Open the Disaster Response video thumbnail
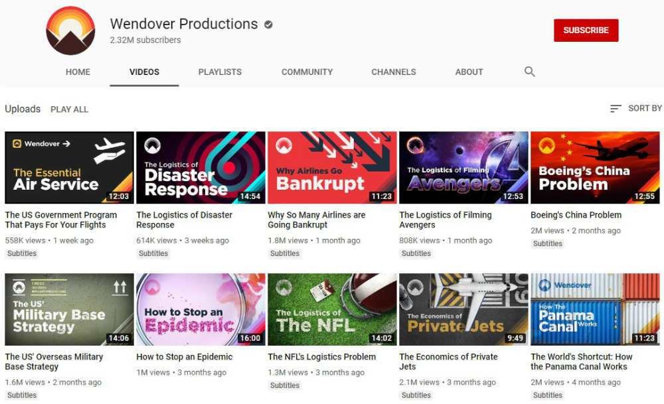 [201, 167]
